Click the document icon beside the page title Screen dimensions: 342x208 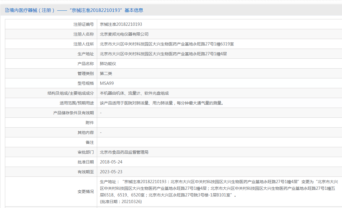[x=7, y=10]
